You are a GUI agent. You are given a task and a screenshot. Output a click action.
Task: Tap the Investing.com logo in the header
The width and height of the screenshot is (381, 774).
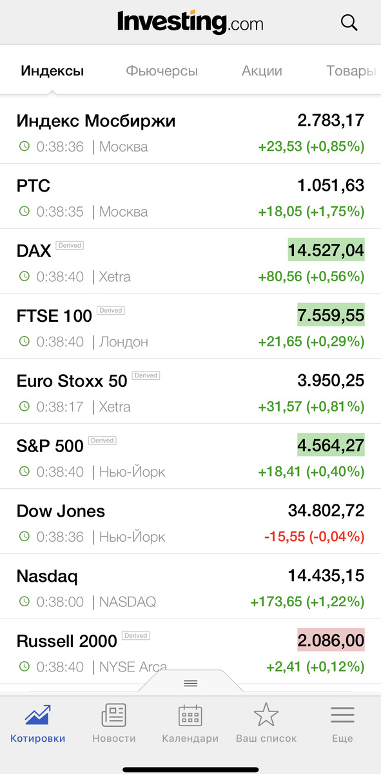190,22
